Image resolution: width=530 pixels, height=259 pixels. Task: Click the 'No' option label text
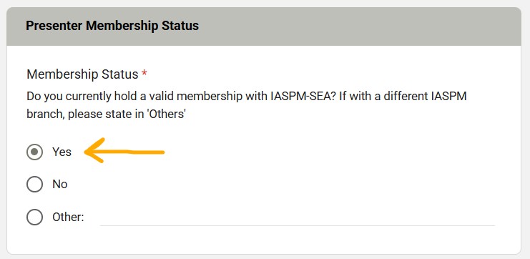(60, 185)
